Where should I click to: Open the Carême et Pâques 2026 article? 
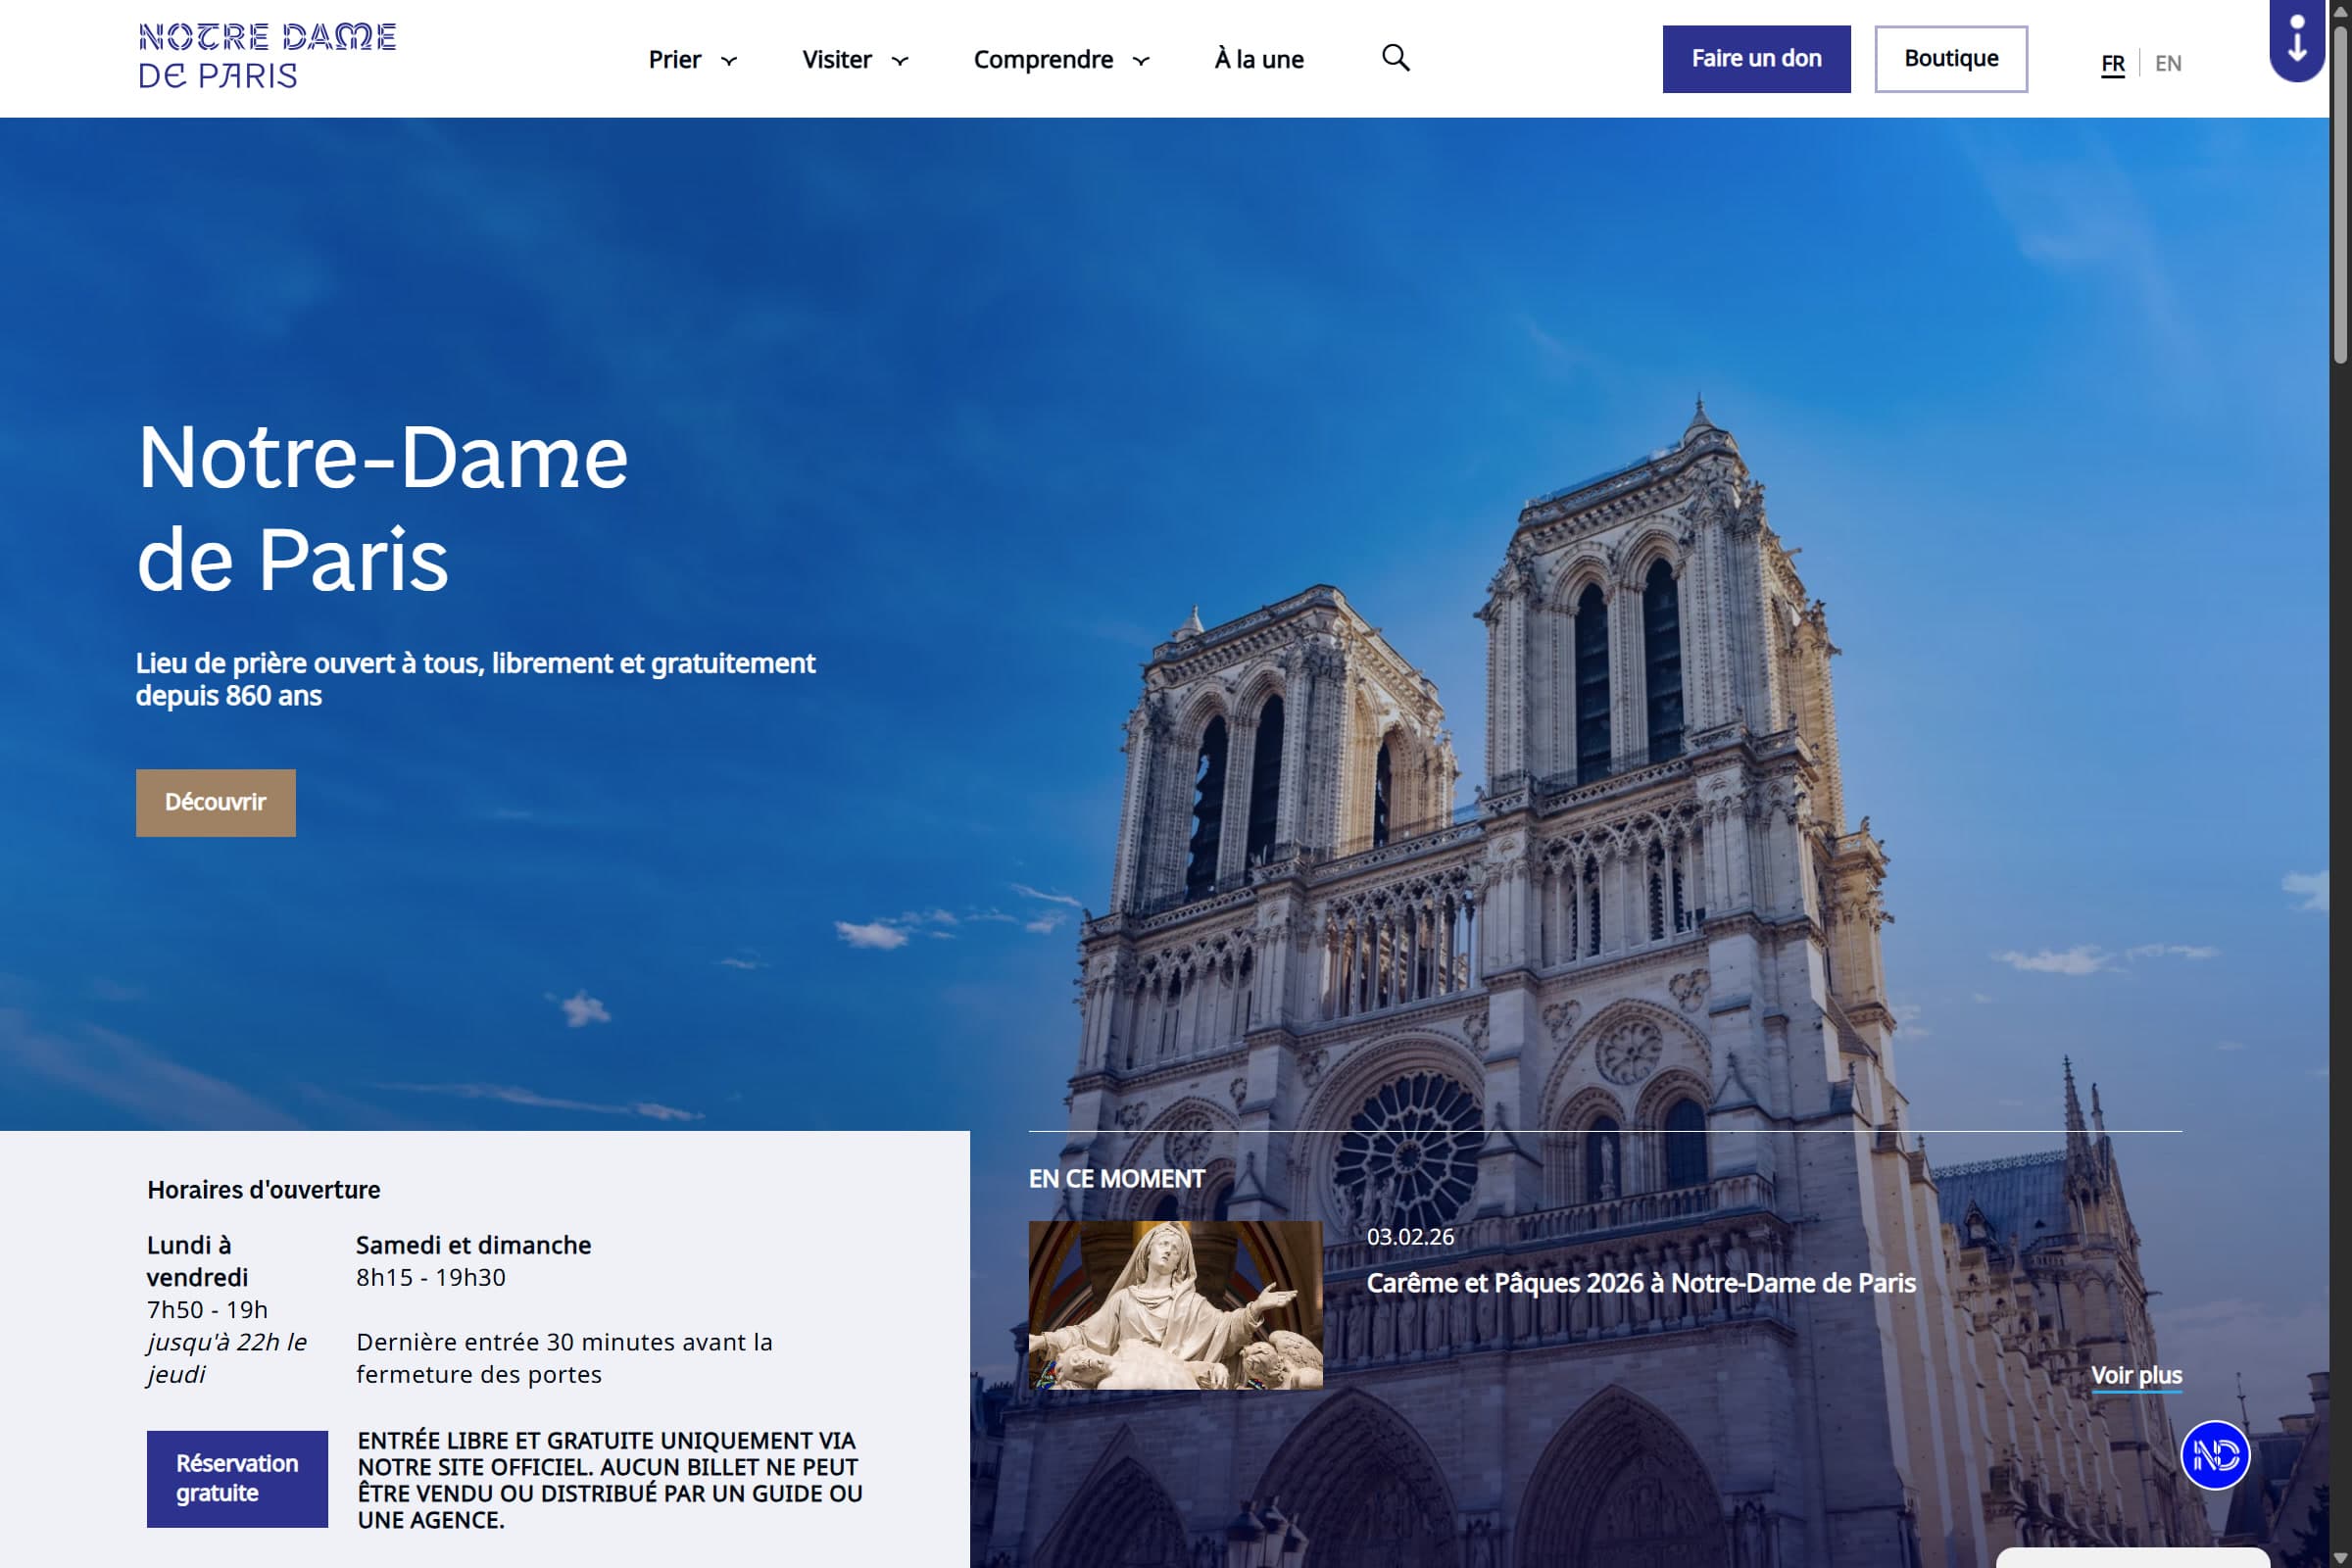click(1642, 1283)
